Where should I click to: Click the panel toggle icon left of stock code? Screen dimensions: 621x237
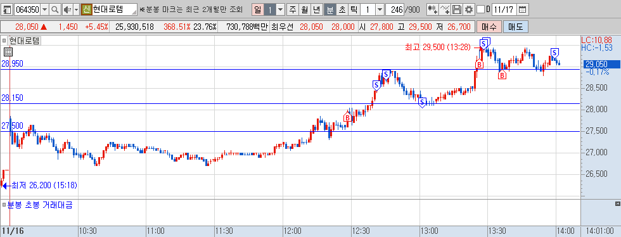click(x=7, y=9)
